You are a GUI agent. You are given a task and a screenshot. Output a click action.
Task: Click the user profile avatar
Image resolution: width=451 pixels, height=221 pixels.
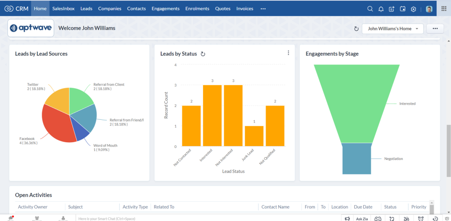(x=429, y=9)
